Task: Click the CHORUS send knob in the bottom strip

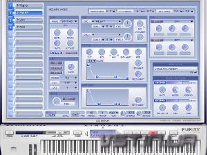Action: (123, 114)
